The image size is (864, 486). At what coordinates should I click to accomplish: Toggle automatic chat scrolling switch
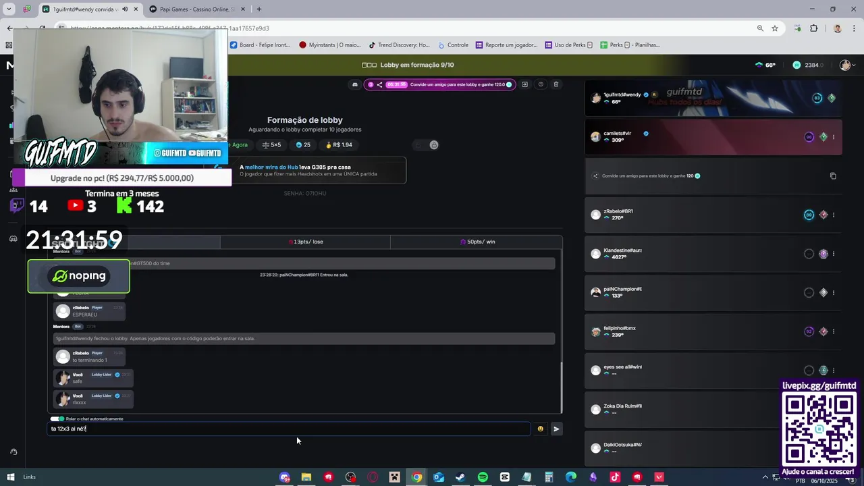point(57,418)
